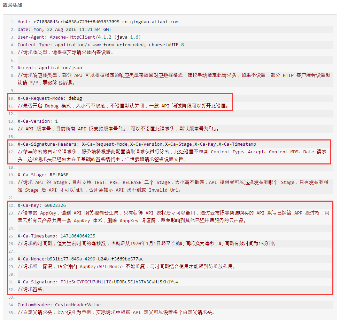Viewport: 340px width, 323px height.
Task: Click the comment 请求唯一标识
Action: [127, 266]
